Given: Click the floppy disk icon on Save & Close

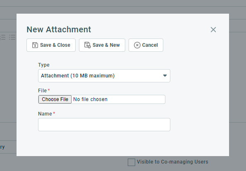Looking at the screenshot, I should pyautogui.click(x=35, y=45).
